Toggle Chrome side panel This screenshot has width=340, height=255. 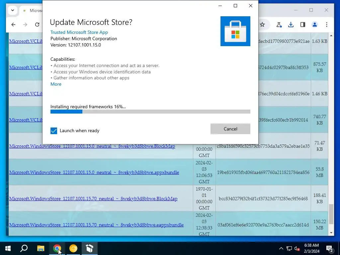(303, 25)
